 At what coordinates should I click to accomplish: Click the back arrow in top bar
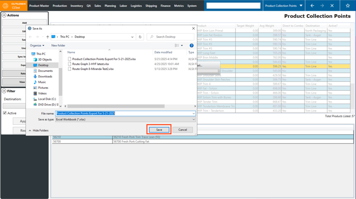[312, 6]
